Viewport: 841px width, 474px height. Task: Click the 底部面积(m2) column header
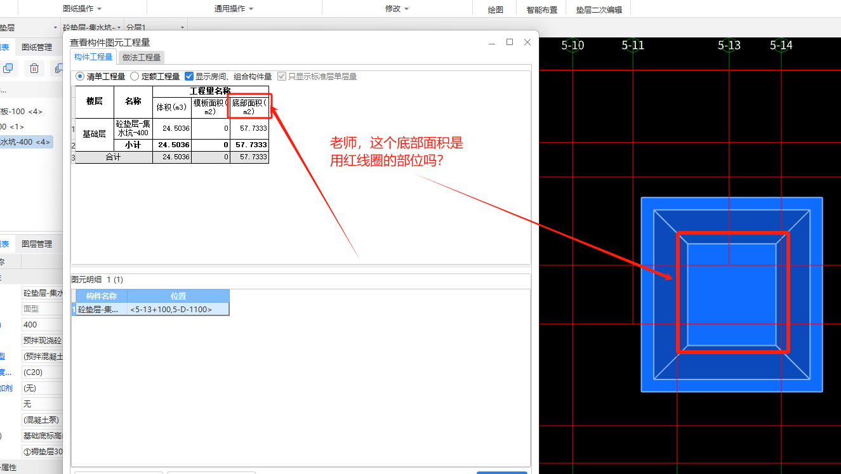(249, 107)
